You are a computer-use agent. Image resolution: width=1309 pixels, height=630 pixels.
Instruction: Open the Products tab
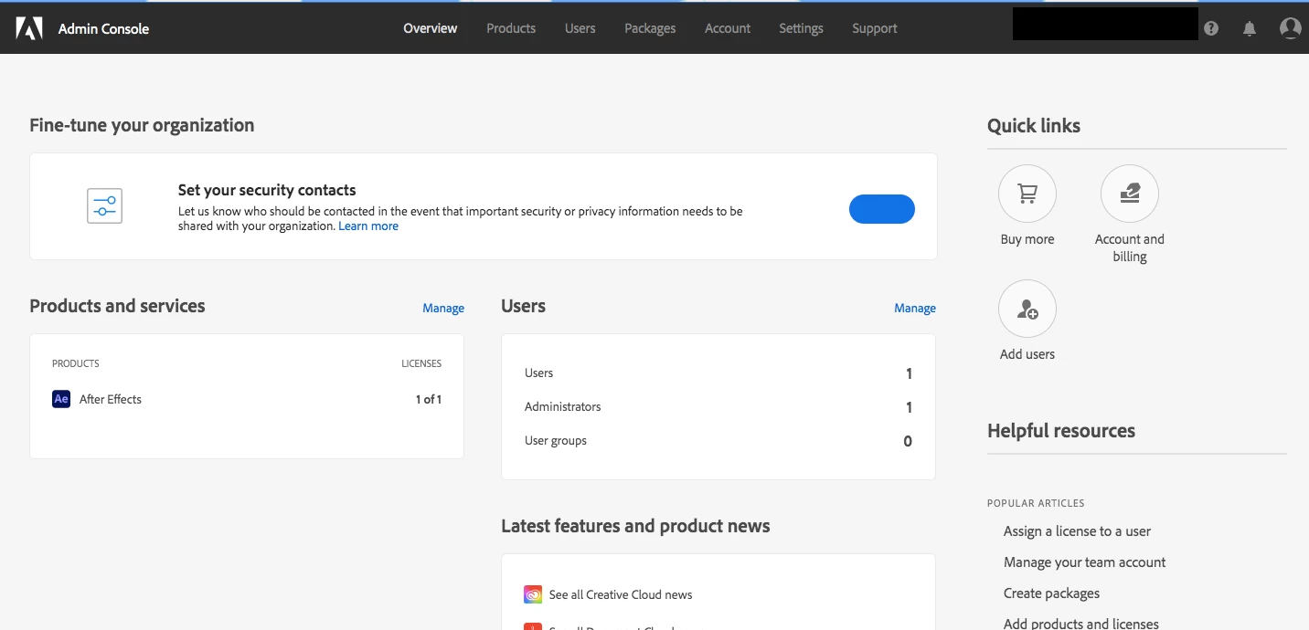[511, 28]
